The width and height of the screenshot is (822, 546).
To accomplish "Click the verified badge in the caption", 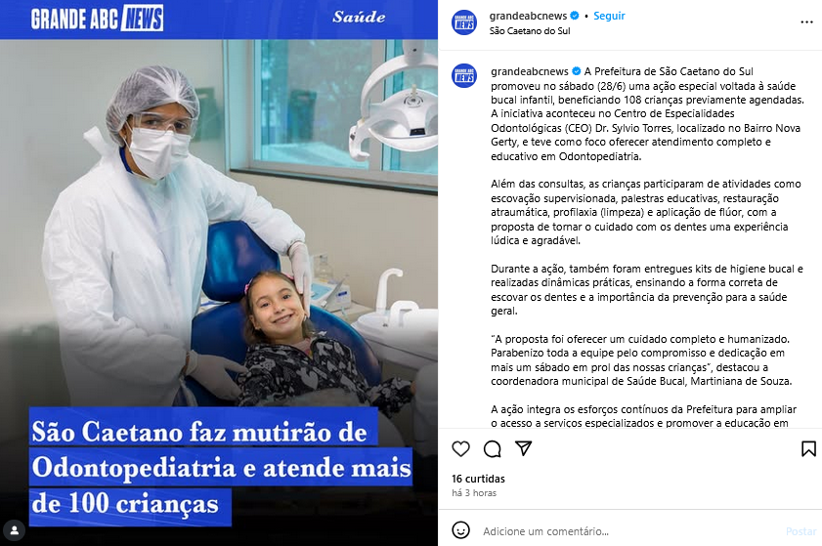I will click(576, 71).
